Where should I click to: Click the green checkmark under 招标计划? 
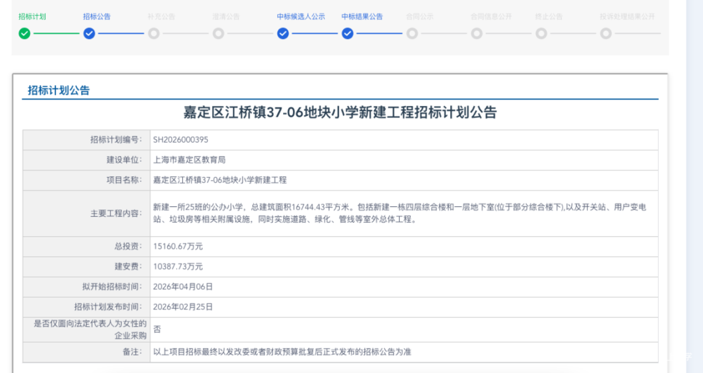[24, 33]
